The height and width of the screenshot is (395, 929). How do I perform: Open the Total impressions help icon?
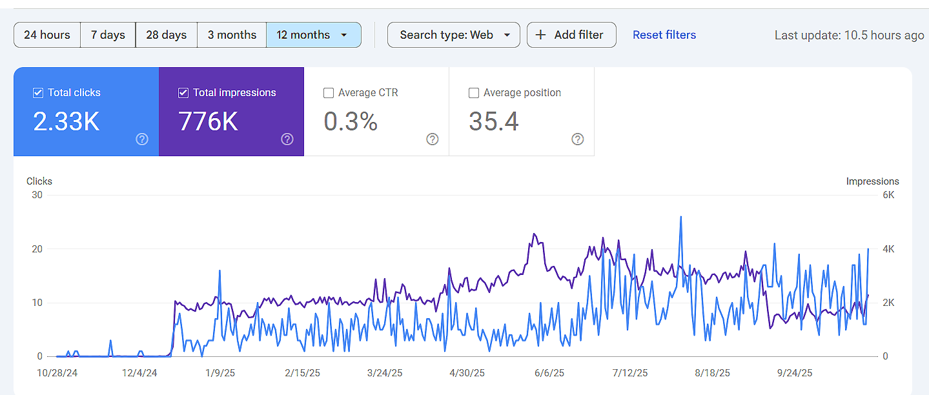coord(287,139)
